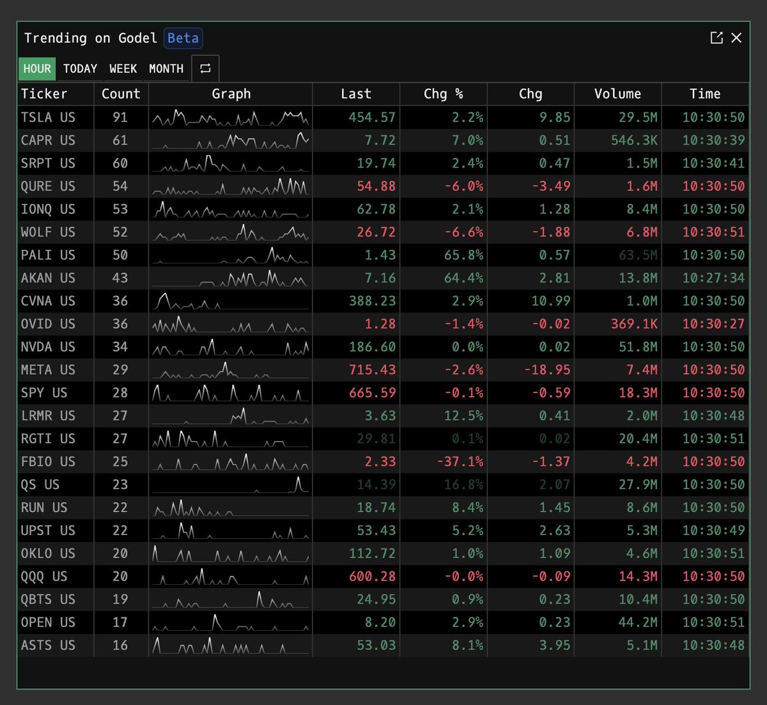Open panel in pop-out window icon
Viewport: 767px width, 705px height.
717,38
